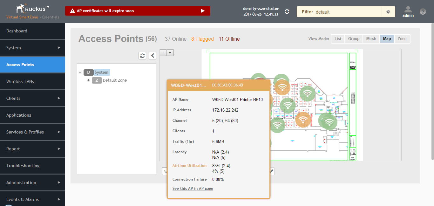
Task: Click Traffic value 5.6MB
Action: [x=218, y=141]
